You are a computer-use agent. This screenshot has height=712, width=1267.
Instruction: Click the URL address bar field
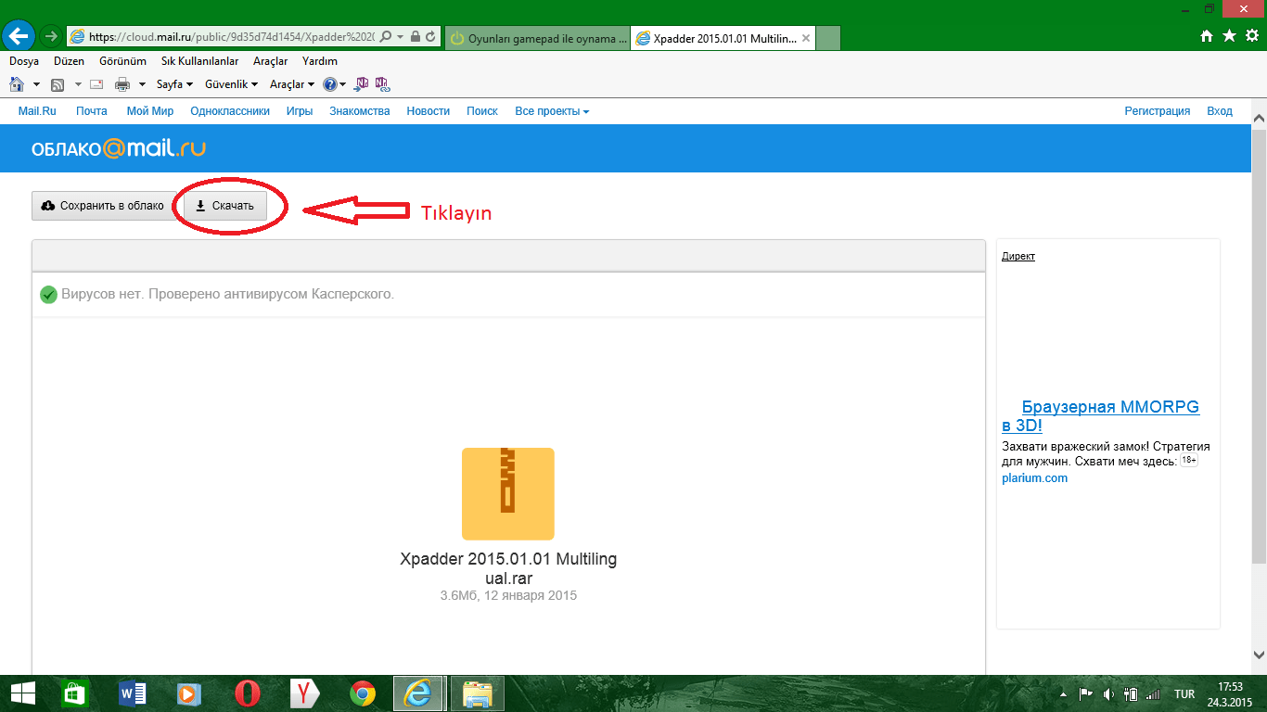(232, 36)
